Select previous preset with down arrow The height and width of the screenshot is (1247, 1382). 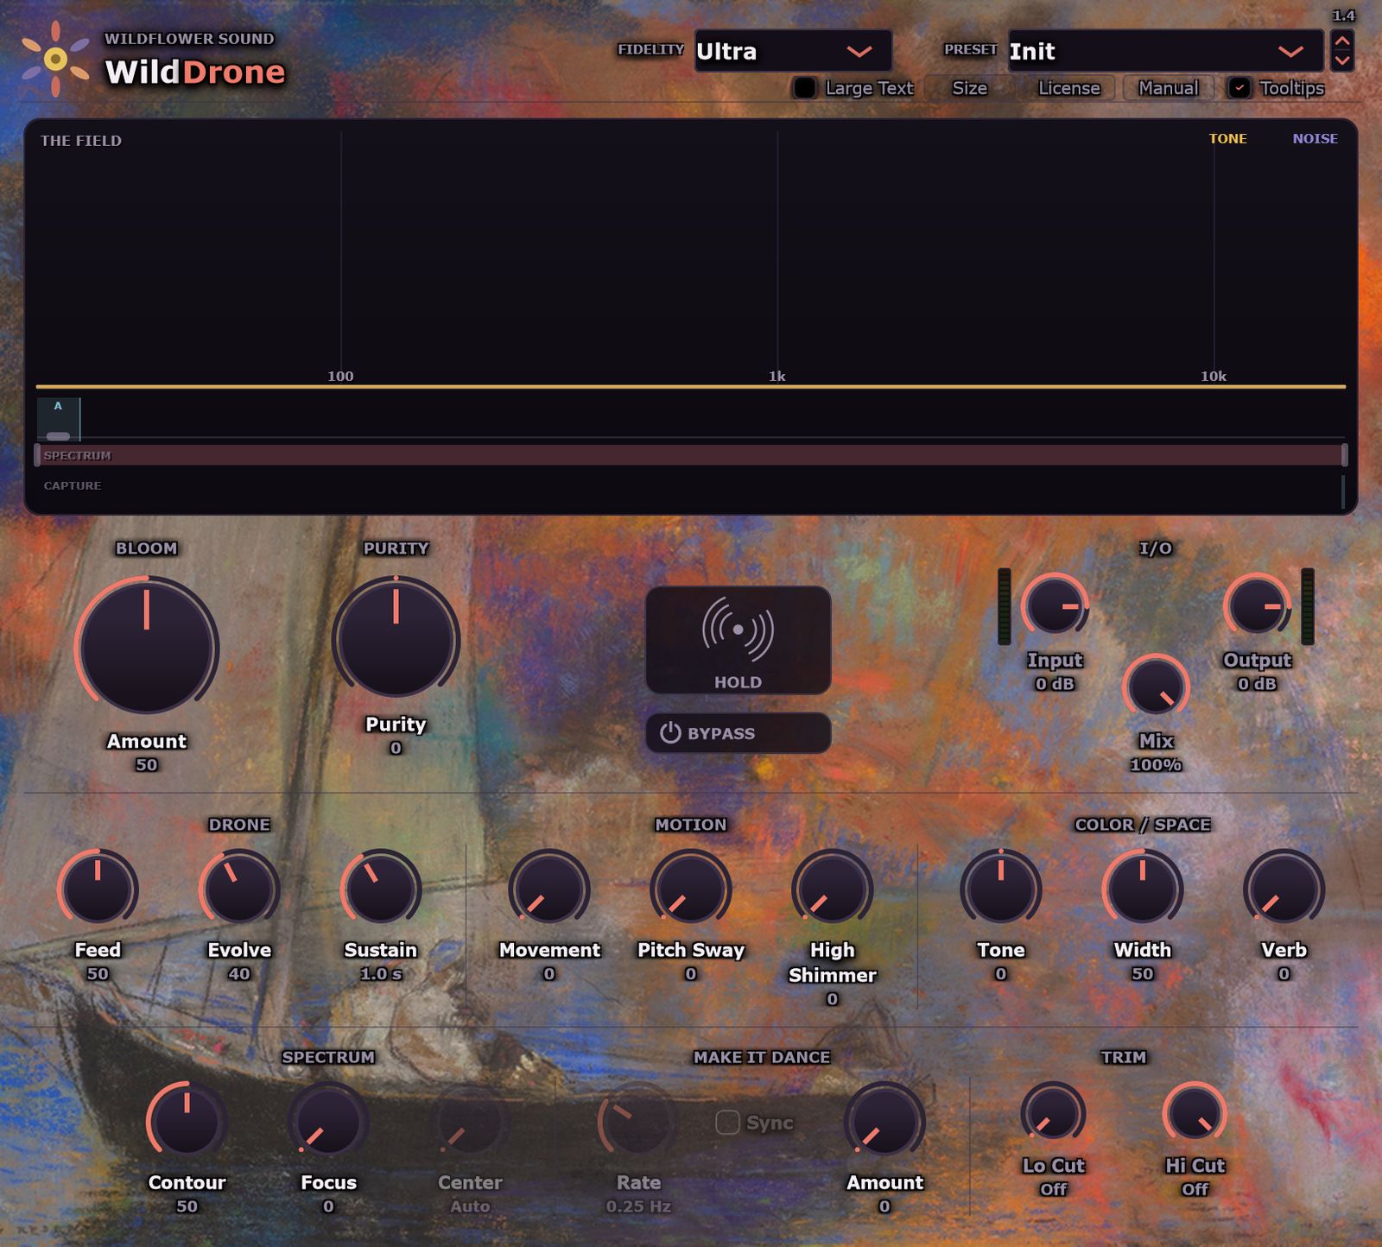pyautogui.click(x=1341, y=60)
